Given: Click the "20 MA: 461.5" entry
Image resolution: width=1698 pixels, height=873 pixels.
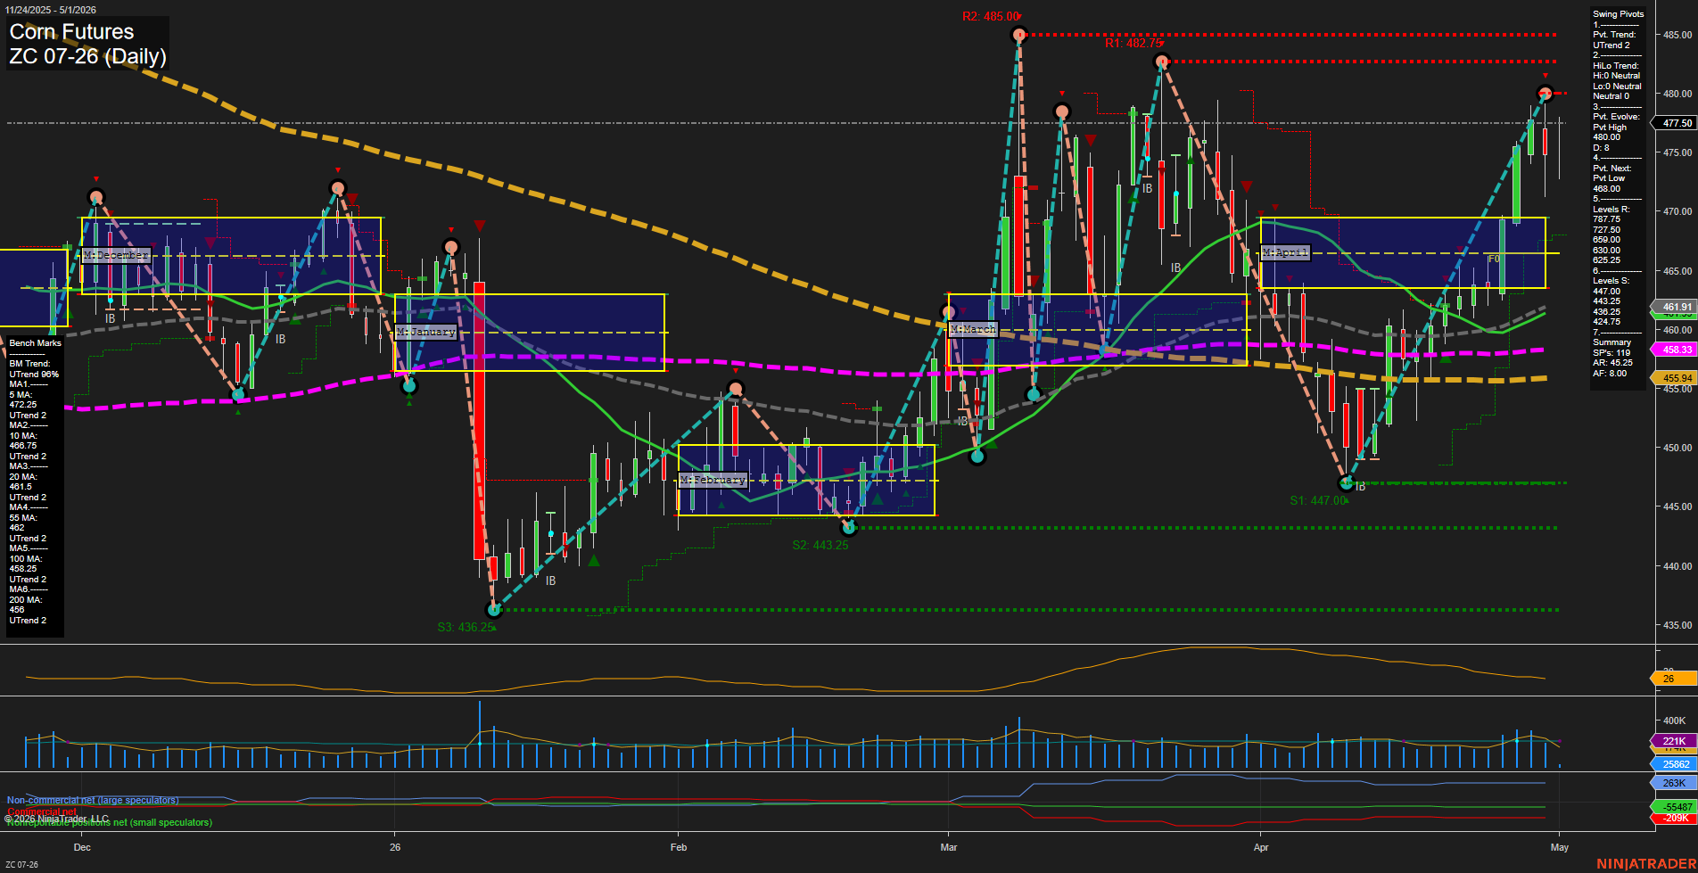Looking at the screenshot, I should point(23,482).
